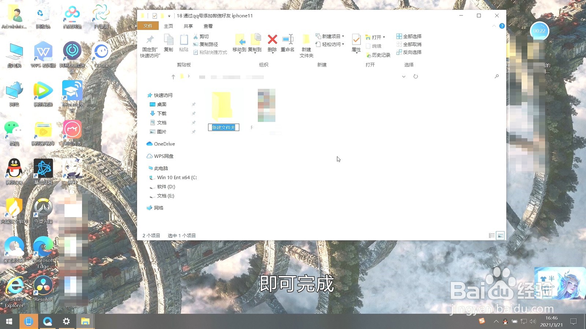Open WeChat (微信) desktop icon
Image resolution: width=586 pixels, height=329 pixels.
pos(14,133)
